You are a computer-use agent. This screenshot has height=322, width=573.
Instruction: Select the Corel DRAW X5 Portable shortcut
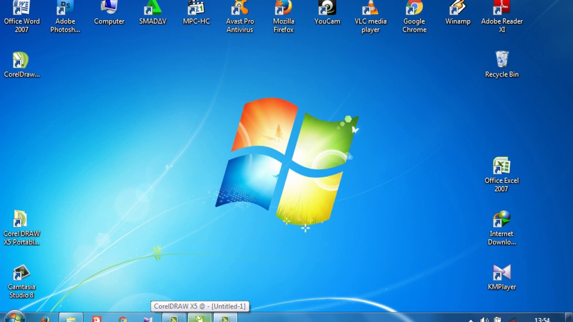pos(21,228)
